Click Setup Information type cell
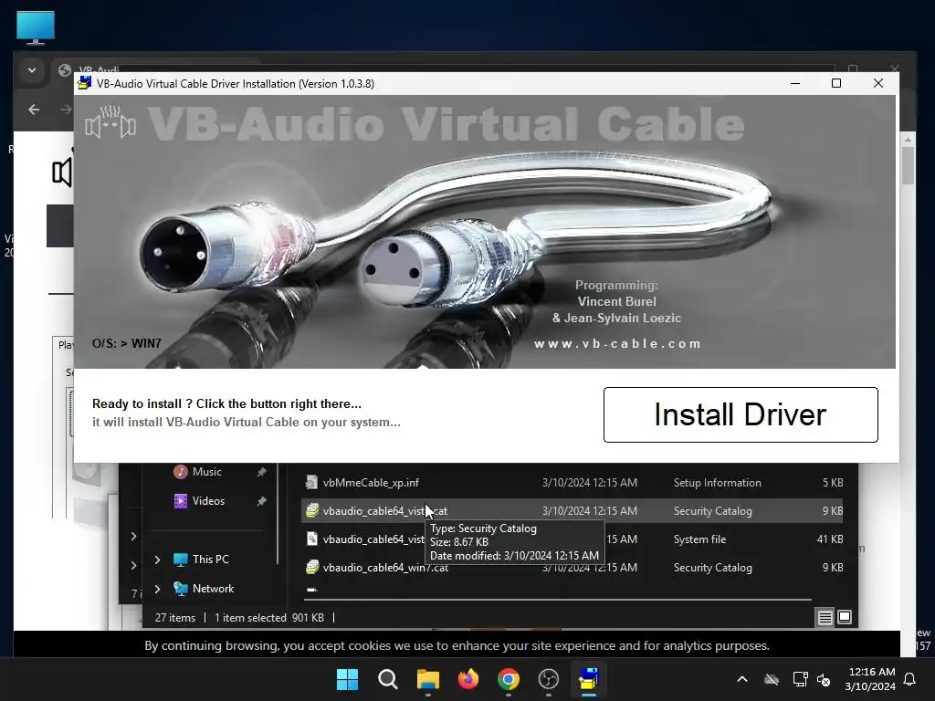935x701 pixels. pos(718,483)
